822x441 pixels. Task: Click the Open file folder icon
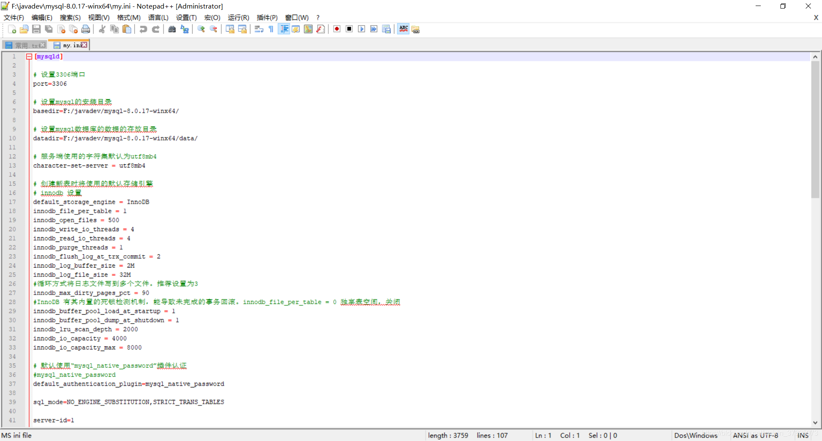click(x=24, y=29)
